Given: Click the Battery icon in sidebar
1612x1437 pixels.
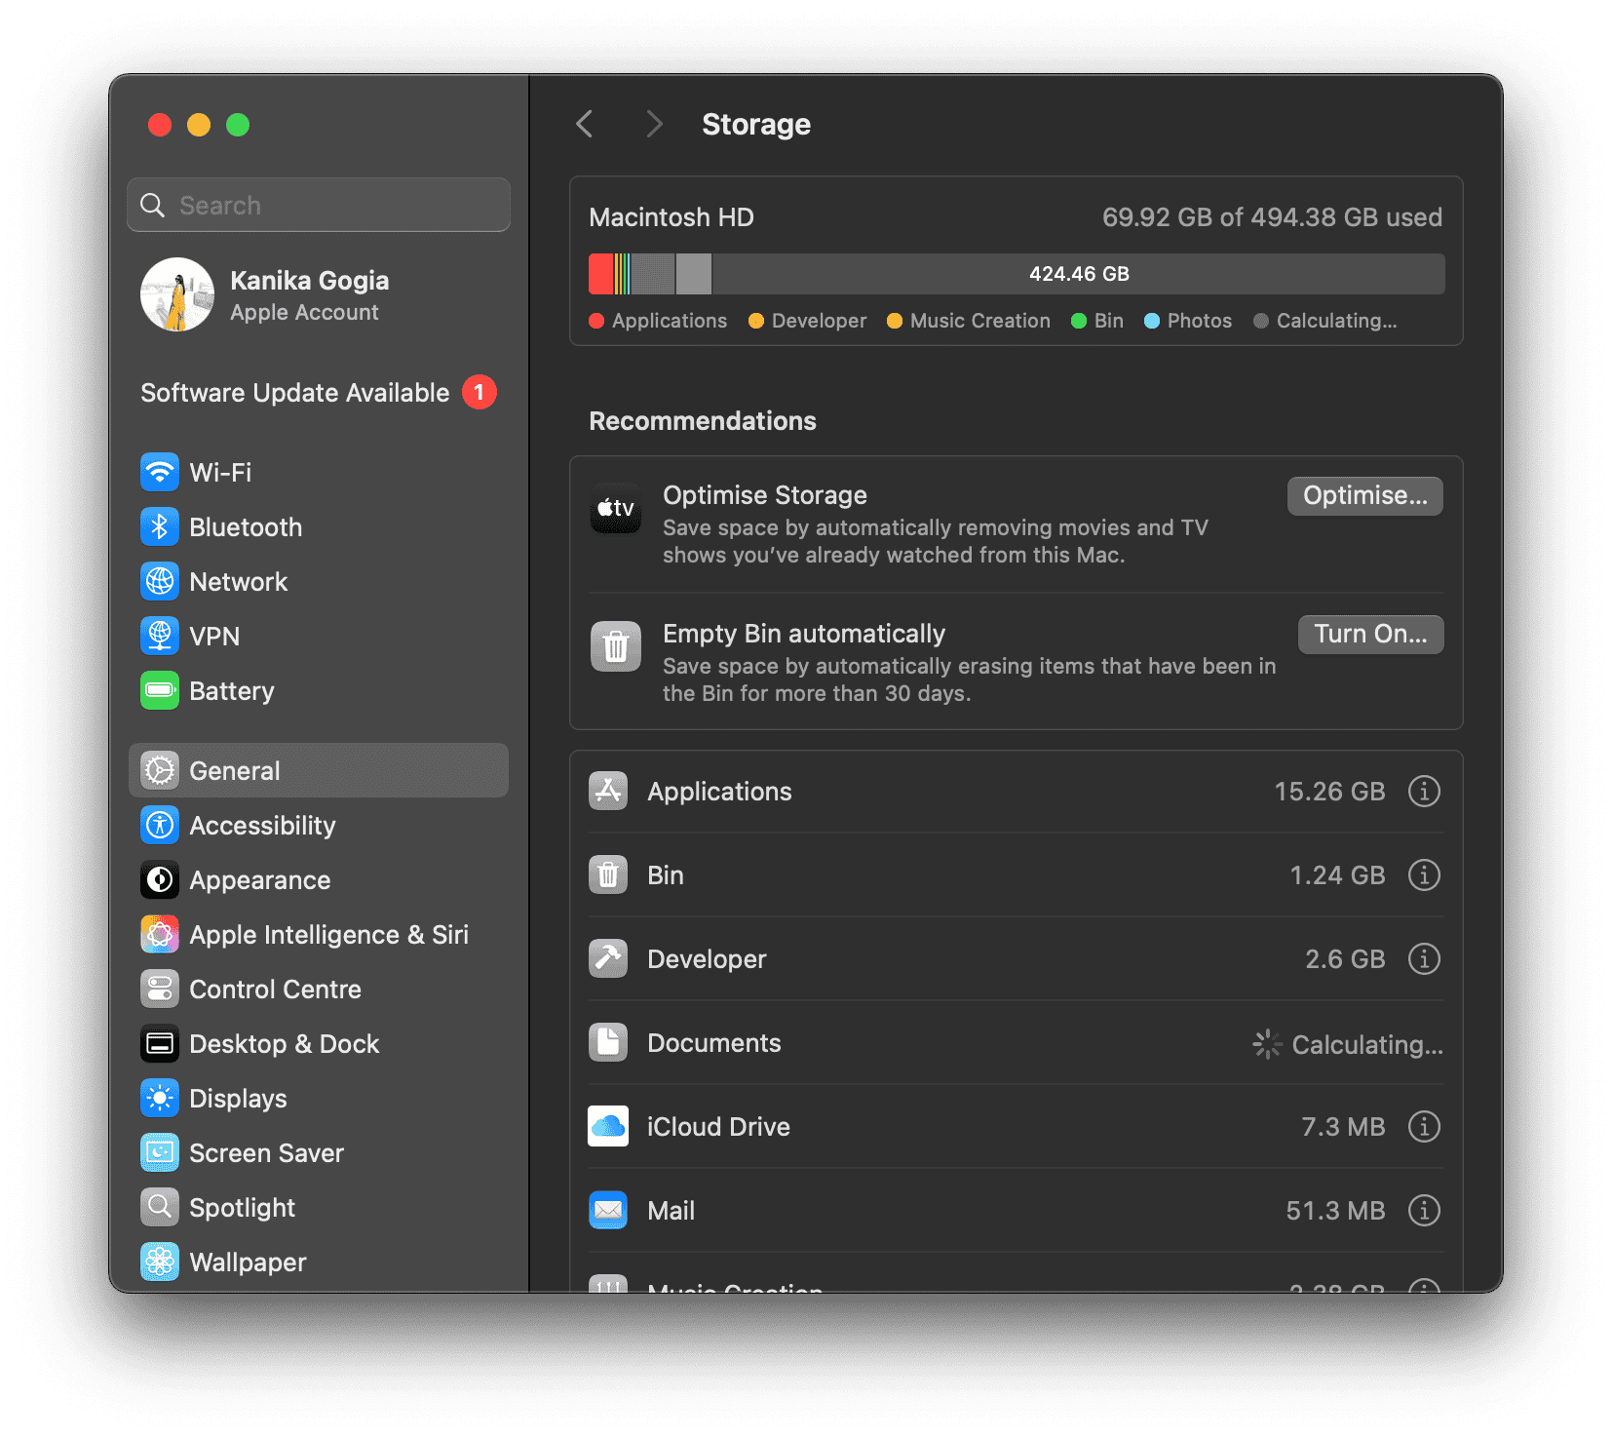Looking at the screenshot, I should 160,691.
